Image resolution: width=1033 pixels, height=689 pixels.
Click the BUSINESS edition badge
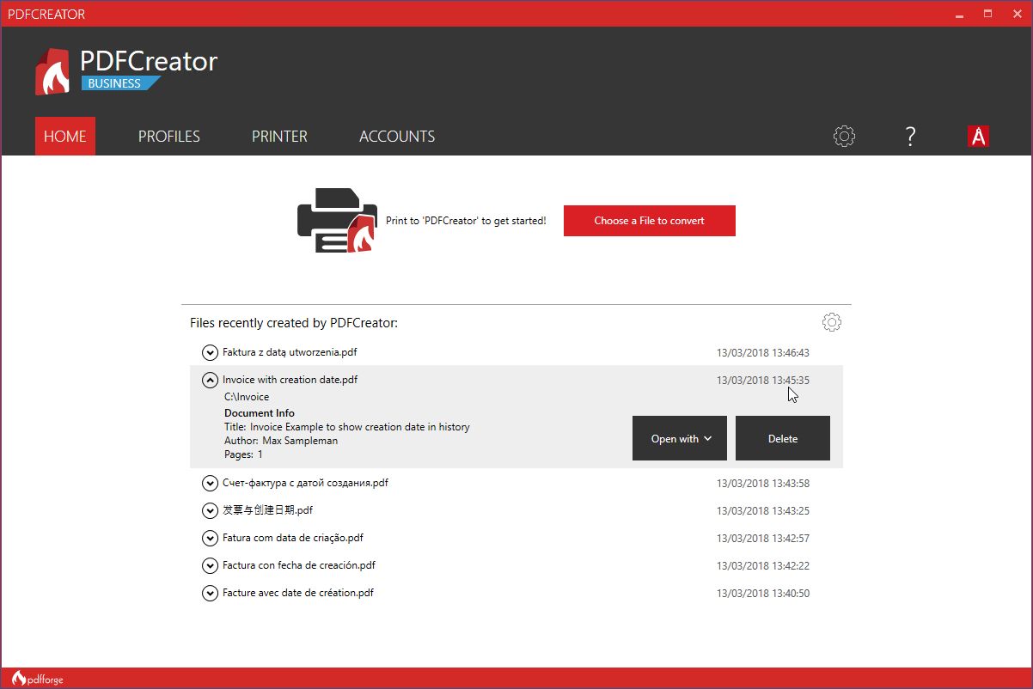[120, 83]
